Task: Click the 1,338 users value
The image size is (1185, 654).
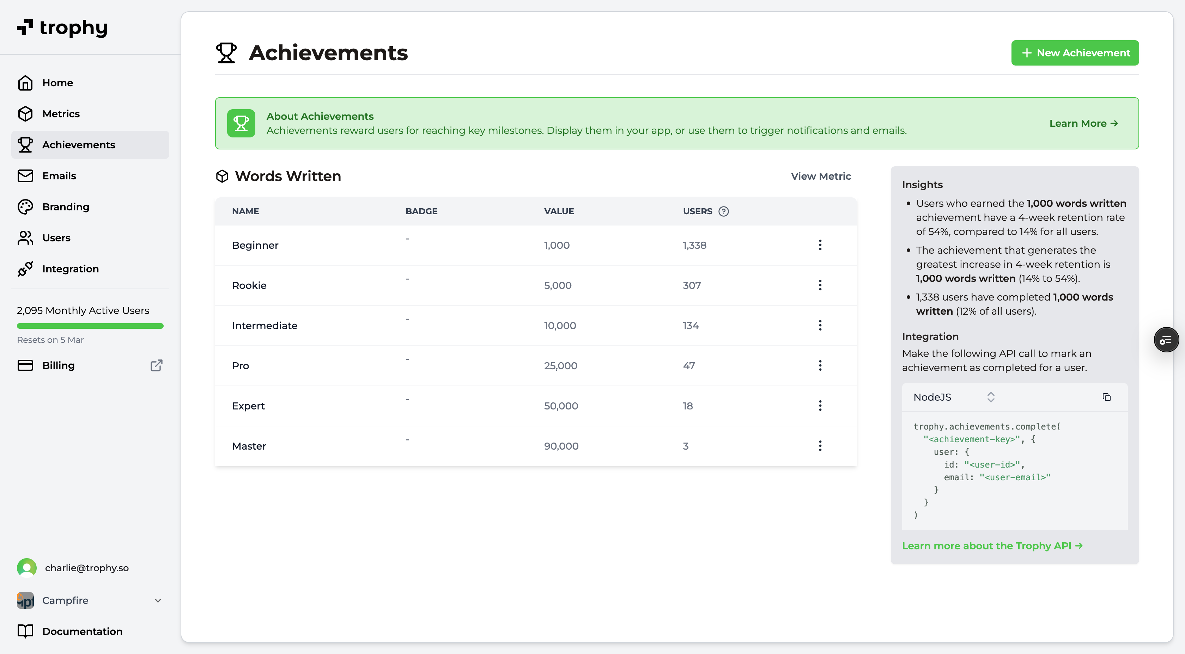Action: tap(695, 245)
